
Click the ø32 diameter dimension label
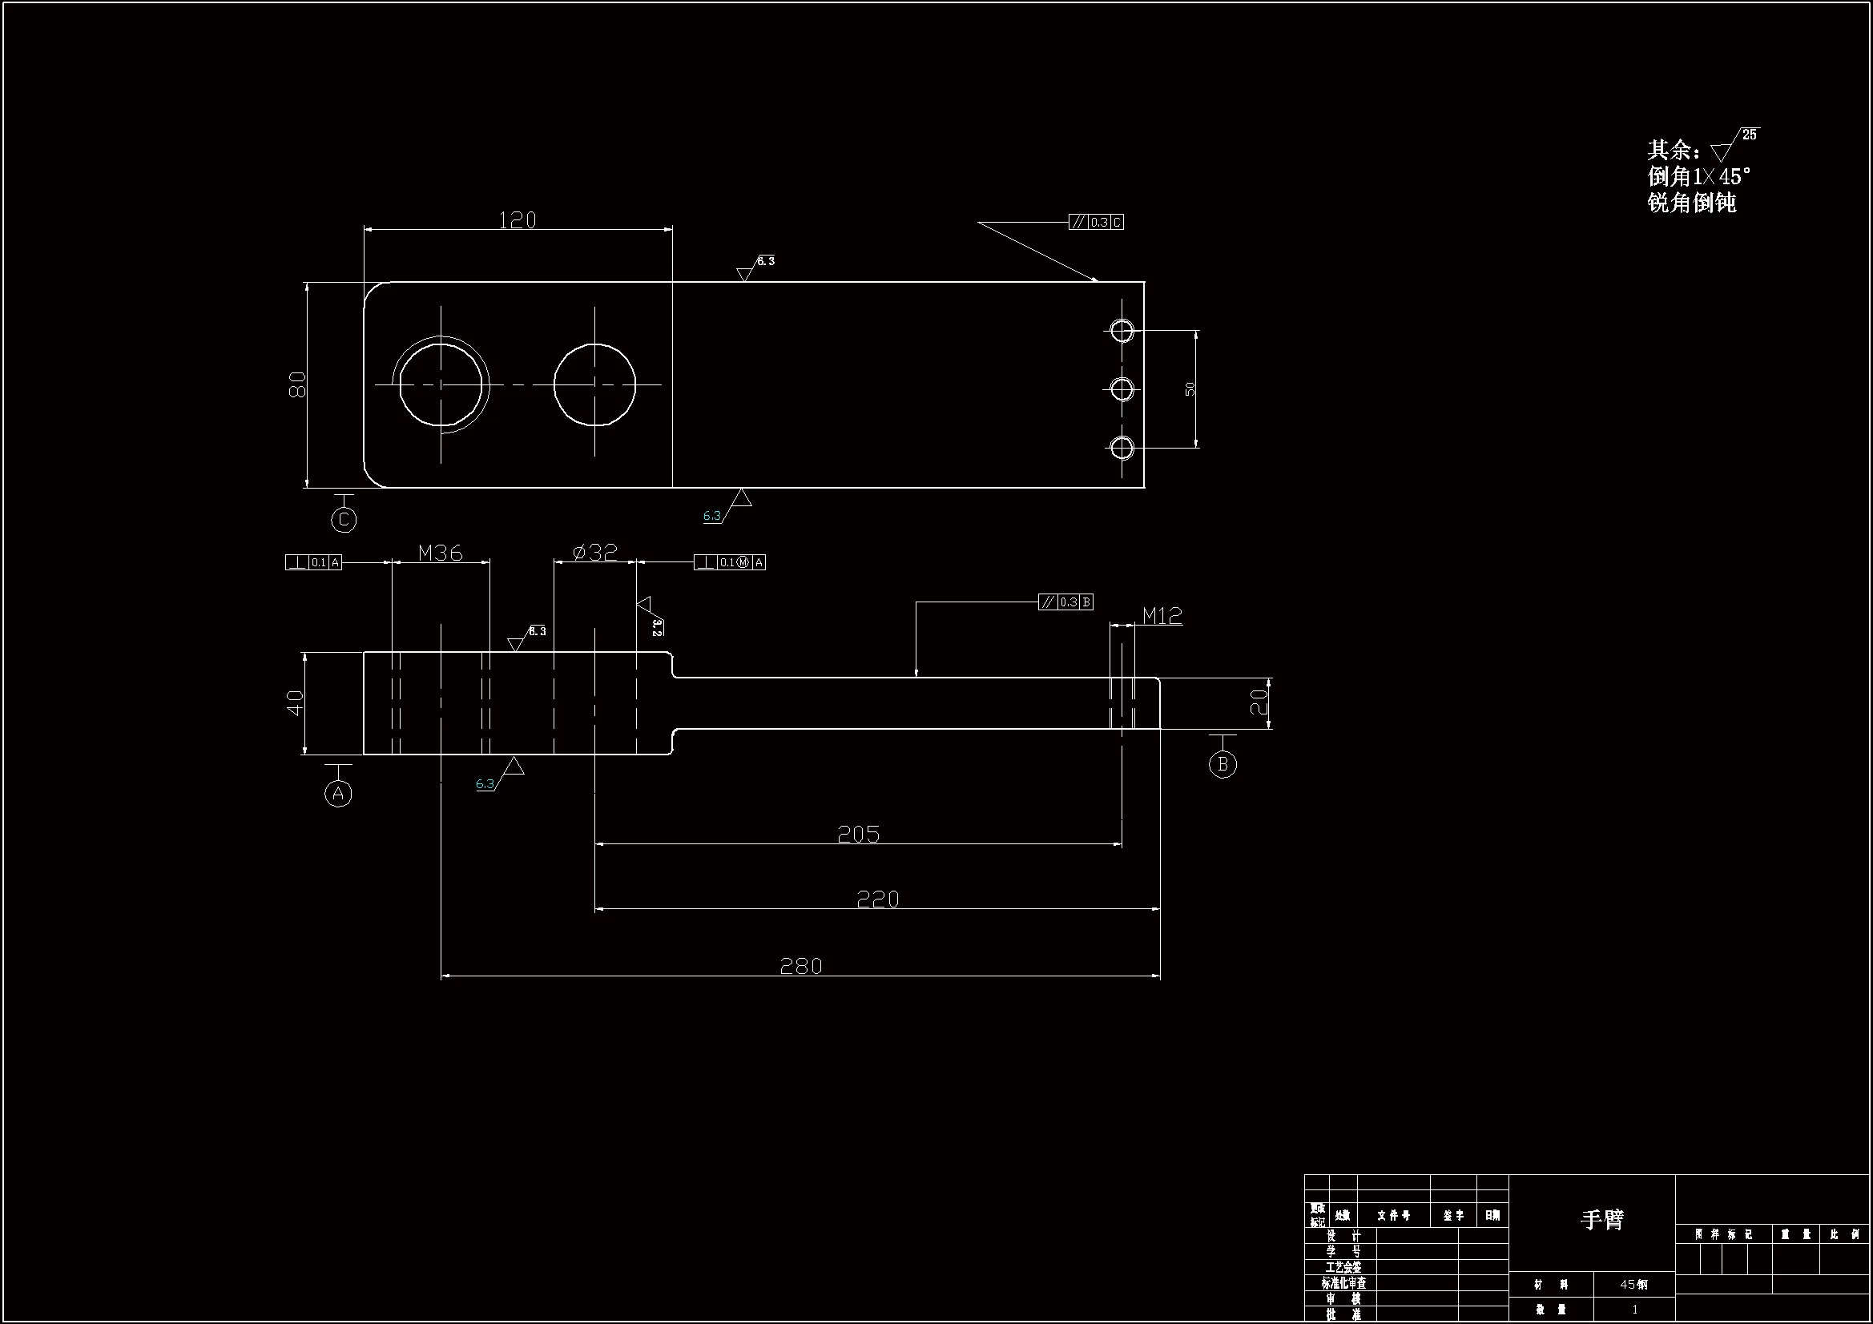(594, 553)
